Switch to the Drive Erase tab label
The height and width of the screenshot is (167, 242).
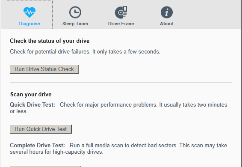pos(121,24)
